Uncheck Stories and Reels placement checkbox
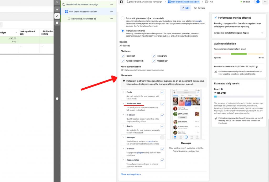 pyautogui.click(x=162, y=104)
